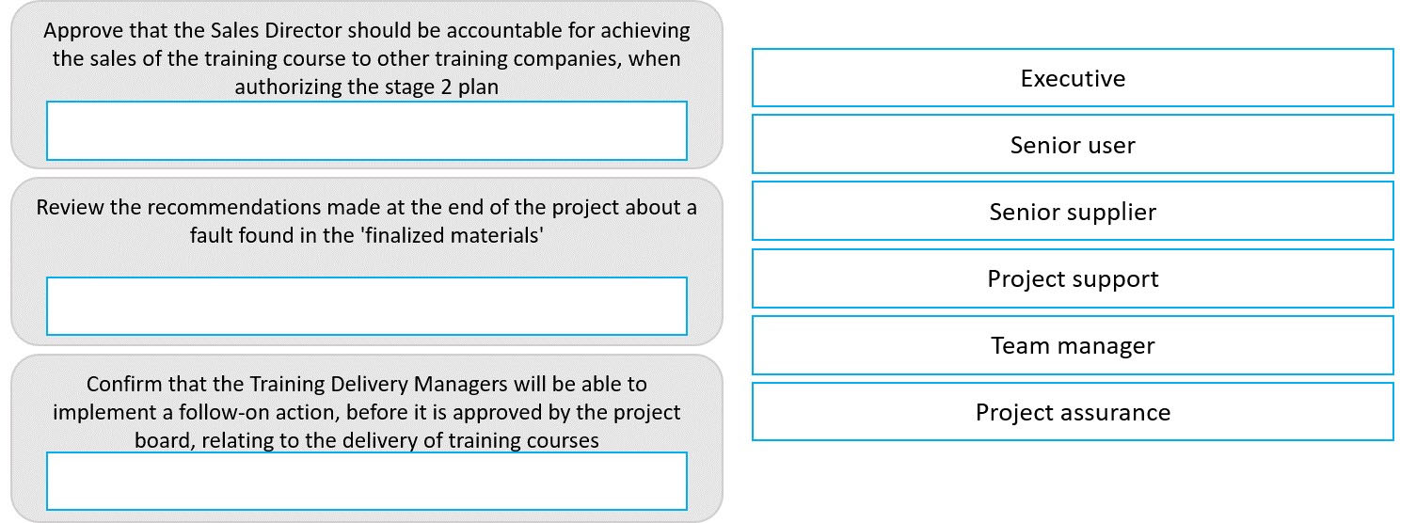The width and height of the screenshot is (1416, 523).
Task: Click the Team manager option box
Action: pos(1073,345)
